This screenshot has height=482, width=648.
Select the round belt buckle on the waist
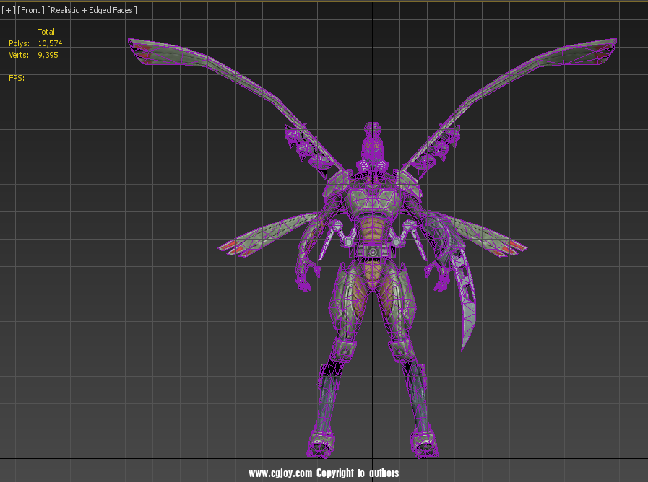372,252
